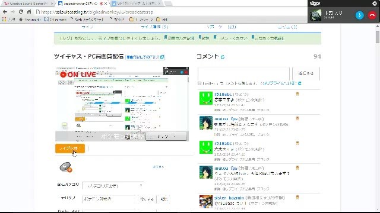Screen dimensions: 380x213
Task: Open the browser home page icon
Action: click(x=29, y=12)
